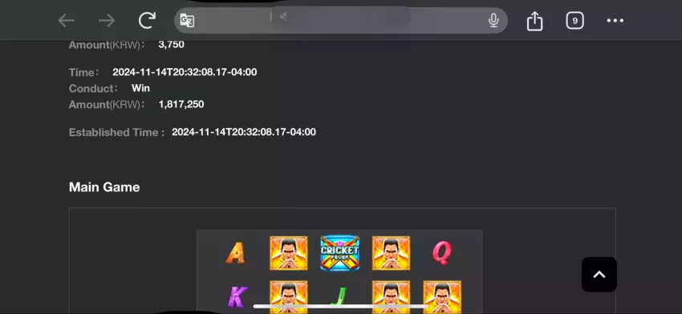
Task: Click the green J card symbol
Action: (x=339, y=297)
